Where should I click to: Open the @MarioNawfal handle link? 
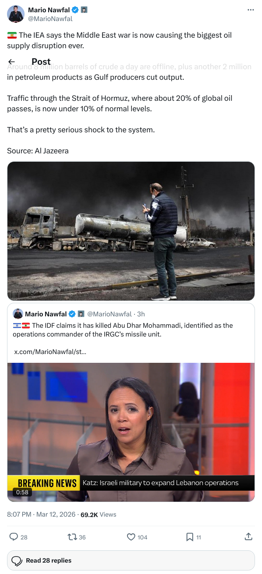(50, 19)
